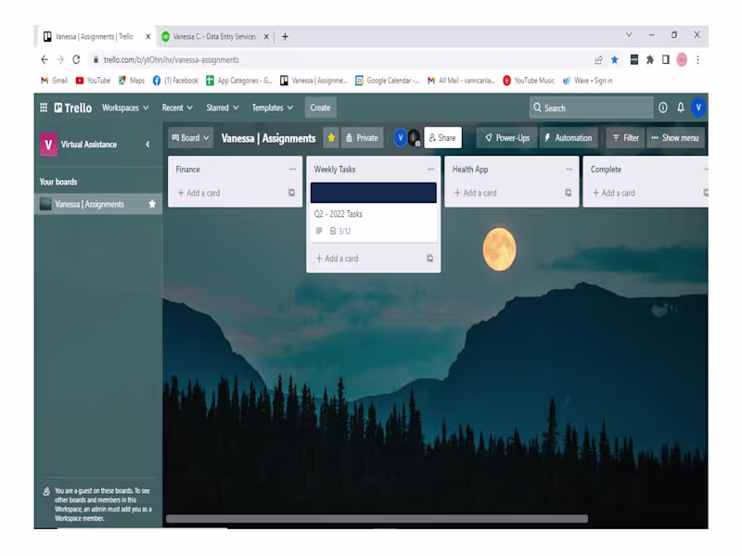The image size is (742, 556).
Task: Open a new browser tab
Action: point(285,36)
